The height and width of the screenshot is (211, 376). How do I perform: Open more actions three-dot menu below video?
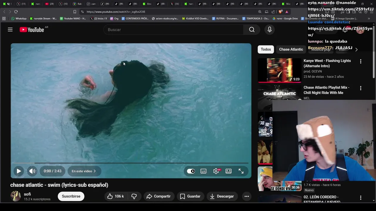coord(247,196)
